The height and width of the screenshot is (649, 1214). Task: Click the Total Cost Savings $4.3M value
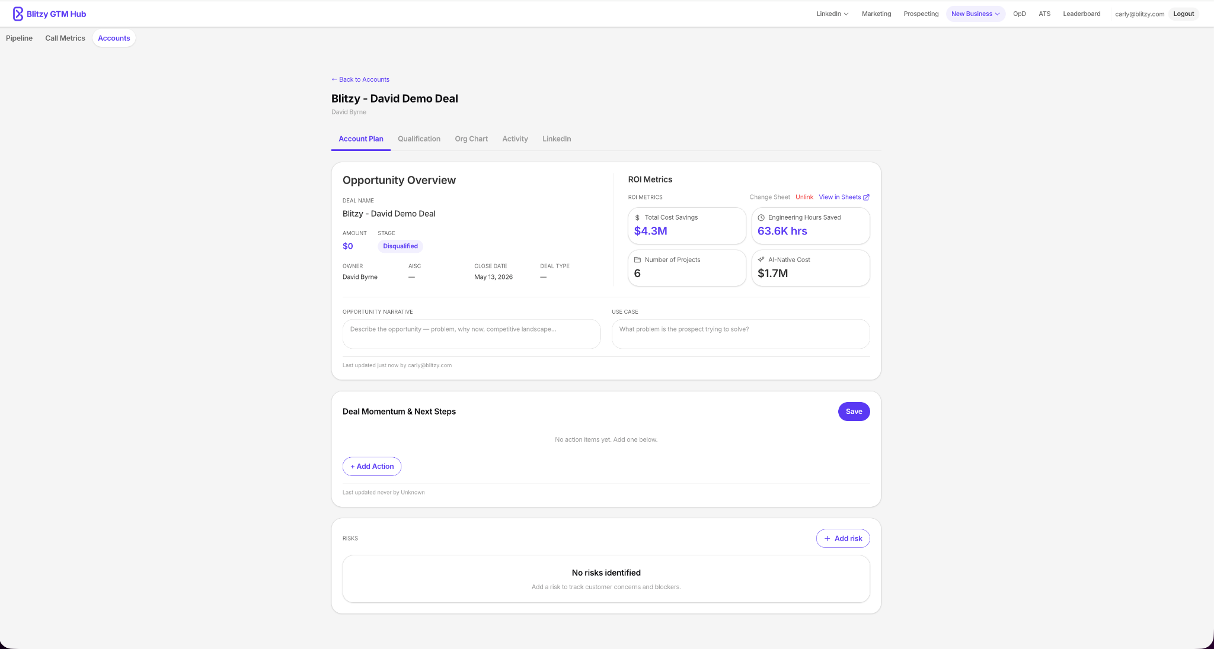(650, 231)
